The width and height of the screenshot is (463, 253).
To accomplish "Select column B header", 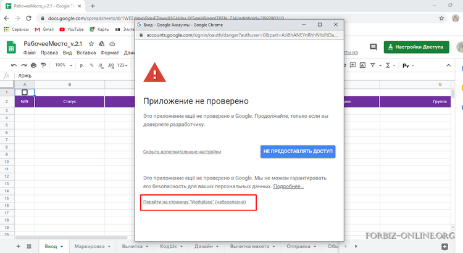I will coord(70,85).
